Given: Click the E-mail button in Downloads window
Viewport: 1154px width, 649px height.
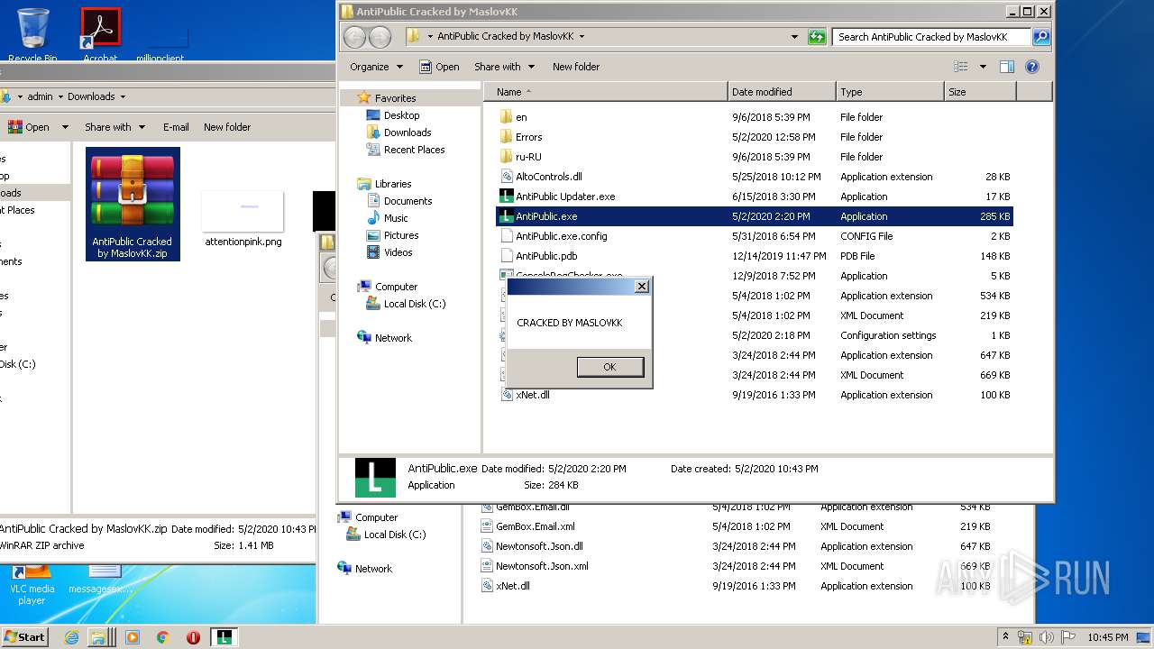Looking at the screenshot, I should [176, 127].
